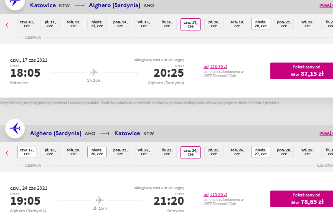Open the return price button showing 78,65 zł
The width and height of the screenshot is (333, 216).
(x=302, y=199)
